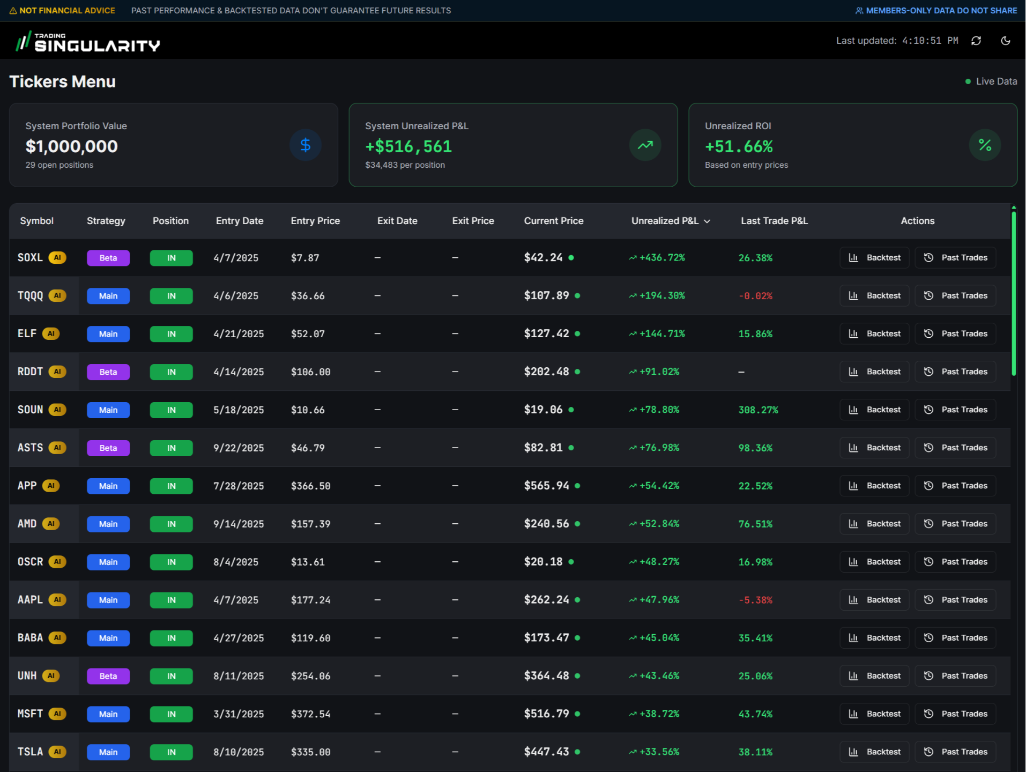The height and width of the screenshot is (772, 1026).
Task: Click the trend arrow on SOXL unrealized P&L
Action: click(633, 258)
